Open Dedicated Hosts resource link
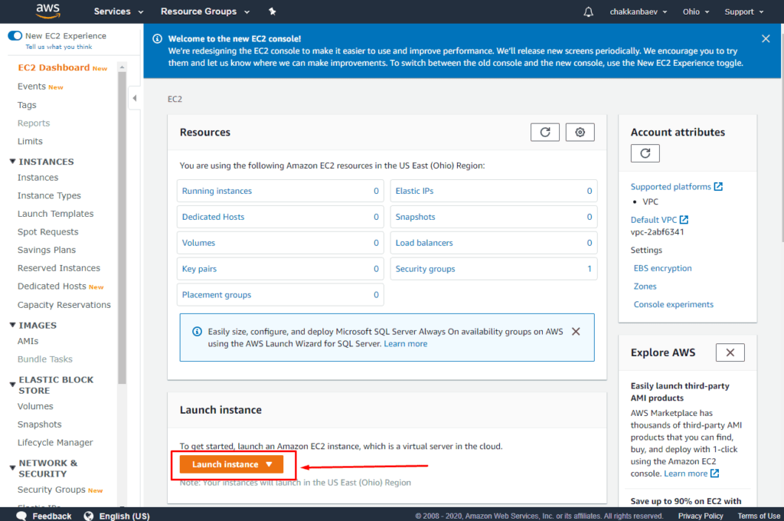Screen dimensions: 784x521 (213, 217)
